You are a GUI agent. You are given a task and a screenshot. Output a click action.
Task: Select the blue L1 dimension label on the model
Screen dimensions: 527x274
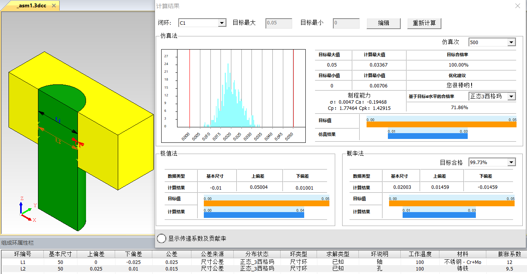click(58, 120)
